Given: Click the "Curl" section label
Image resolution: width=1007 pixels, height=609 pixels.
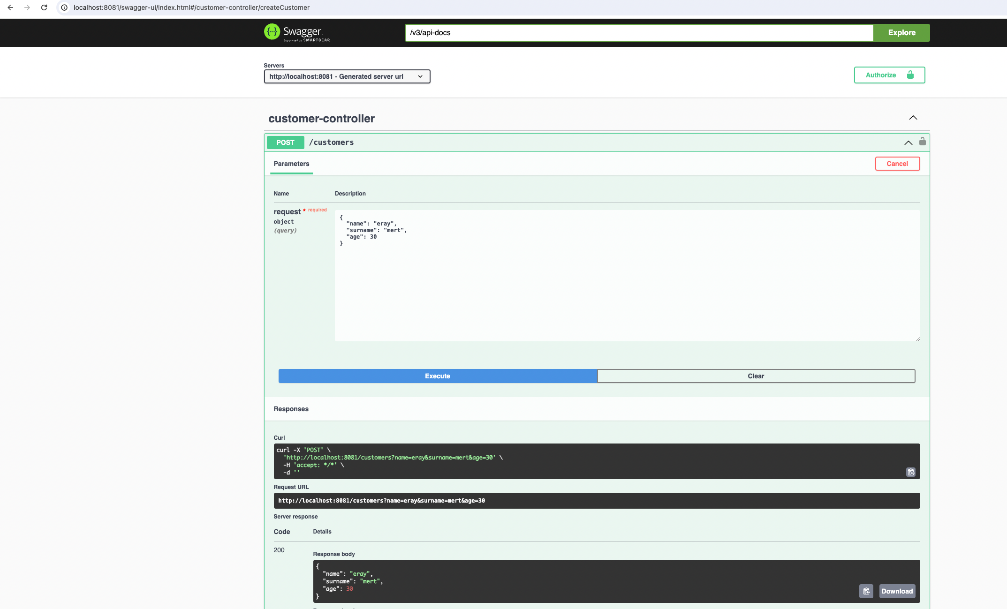Looking at the screenshot, I should coord(279,438).
